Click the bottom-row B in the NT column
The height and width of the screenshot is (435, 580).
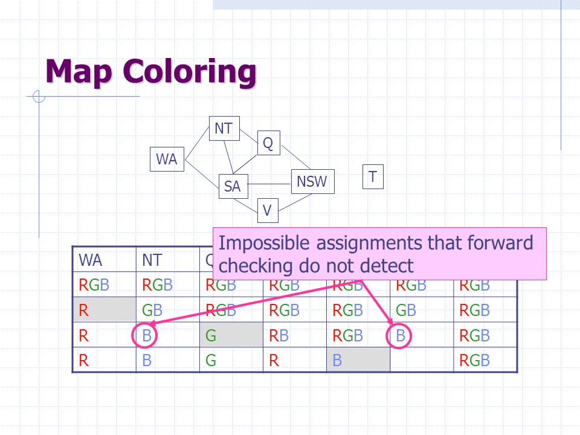168,359
